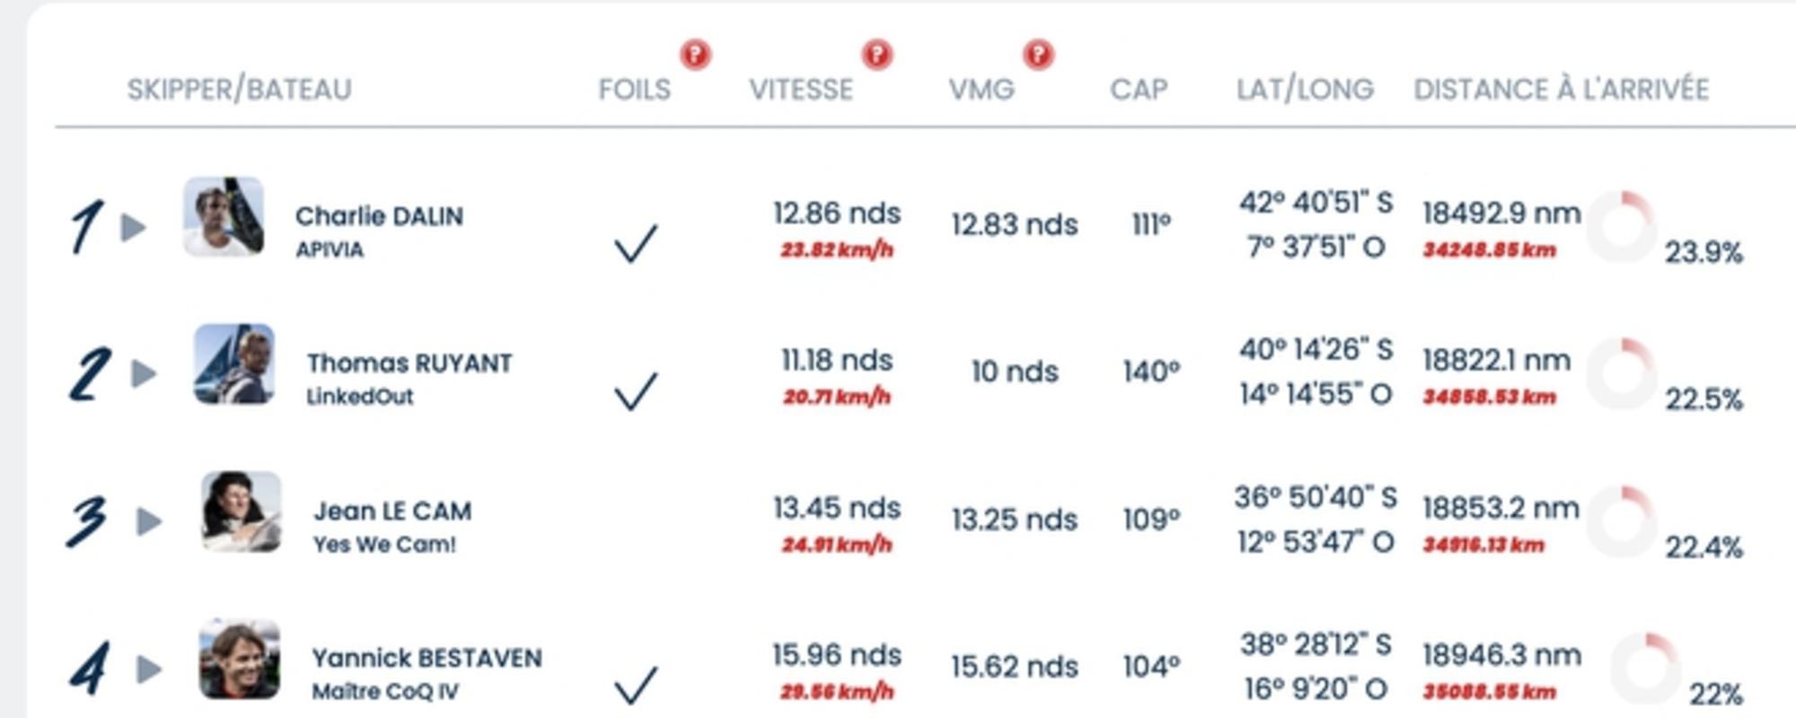Open Thomas RUYANT's skipper photo

coord(234,363)
